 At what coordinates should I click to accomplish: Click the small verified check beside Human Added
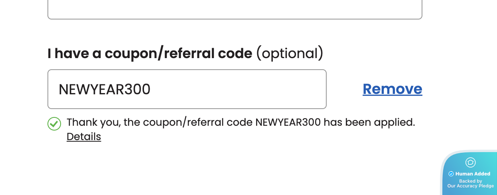(451, 174)
